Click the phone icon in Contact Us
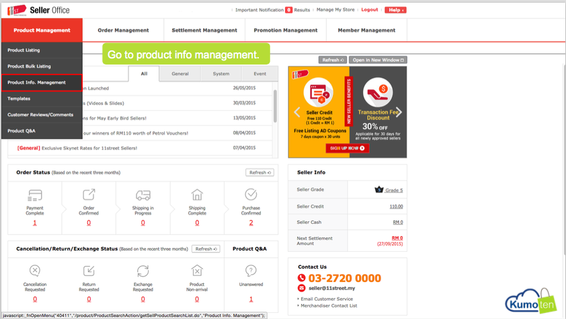 click(x=301, y=278)
